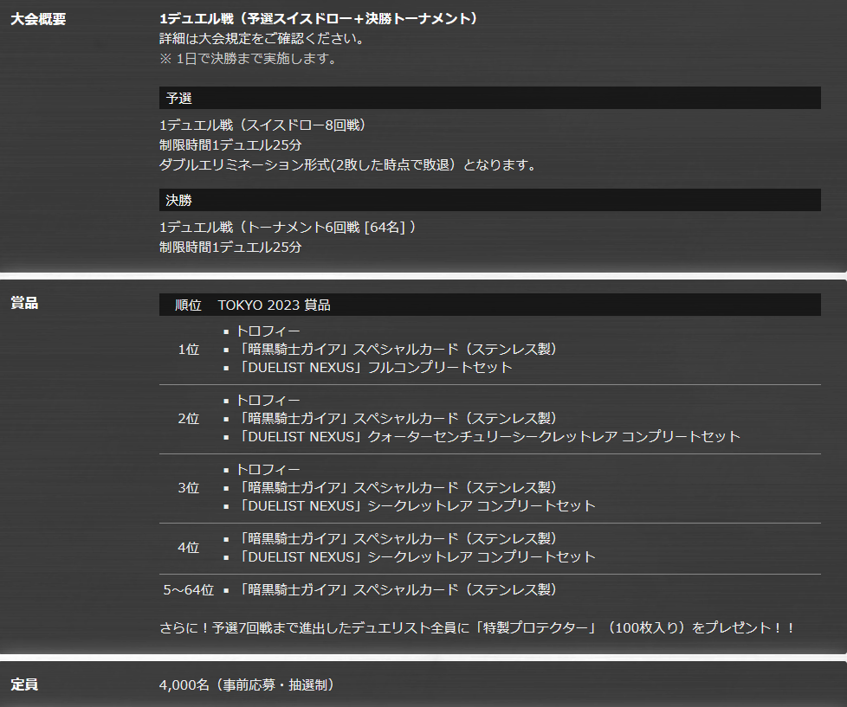Click the heading 1デュエル戦（予選スイスドロー＋決勝トーナメント）
Image resolution: width=847 pixels, height=707 pixels.
click(x=320, y=19)
